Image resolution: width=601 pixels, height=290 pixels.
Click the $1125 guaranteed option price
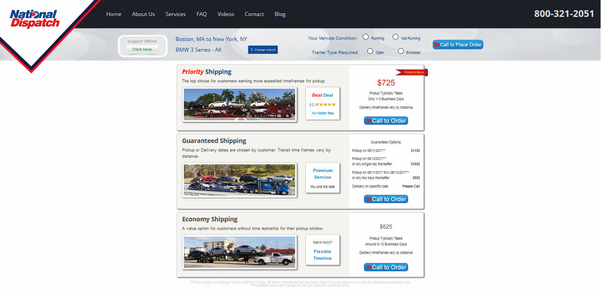[415, 151]
